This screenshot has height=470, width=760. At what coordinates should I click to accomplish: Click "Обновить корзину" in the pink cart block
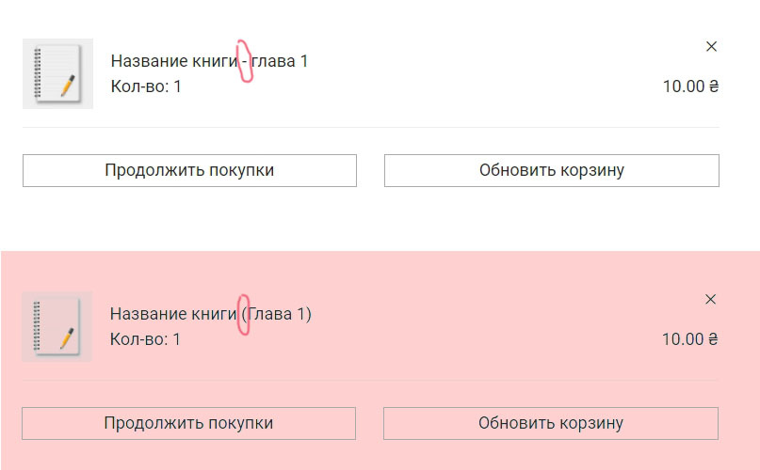tap(551, 423)
